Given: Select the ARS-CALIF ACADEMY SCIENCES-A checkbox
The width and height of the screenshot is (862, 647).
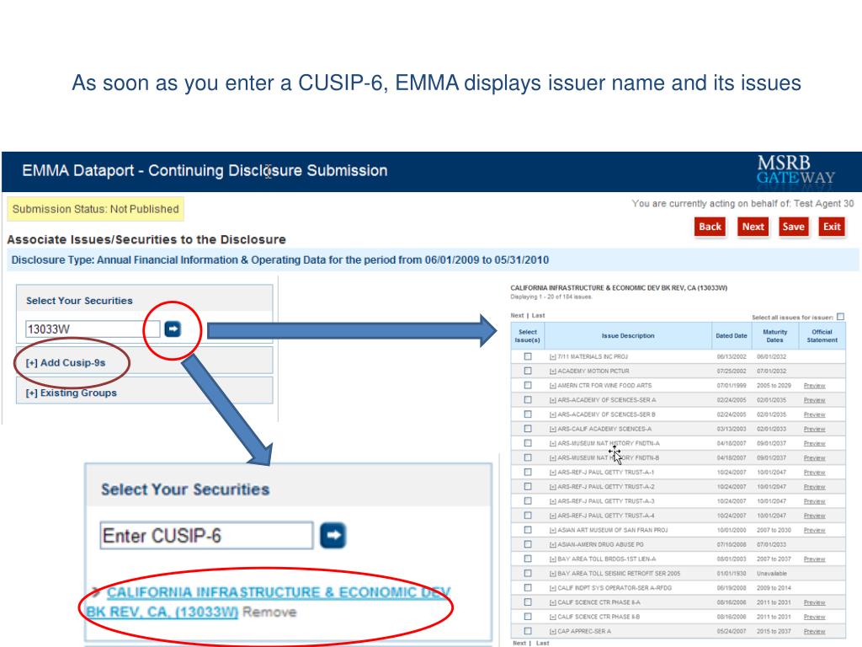Looking at the screenshot, I should click(528, 429).
